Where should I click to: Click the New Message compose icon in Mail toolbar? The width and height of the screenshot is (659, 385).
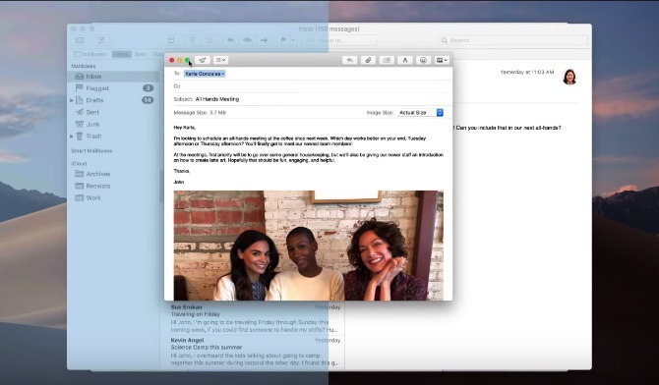pos(101,40)
